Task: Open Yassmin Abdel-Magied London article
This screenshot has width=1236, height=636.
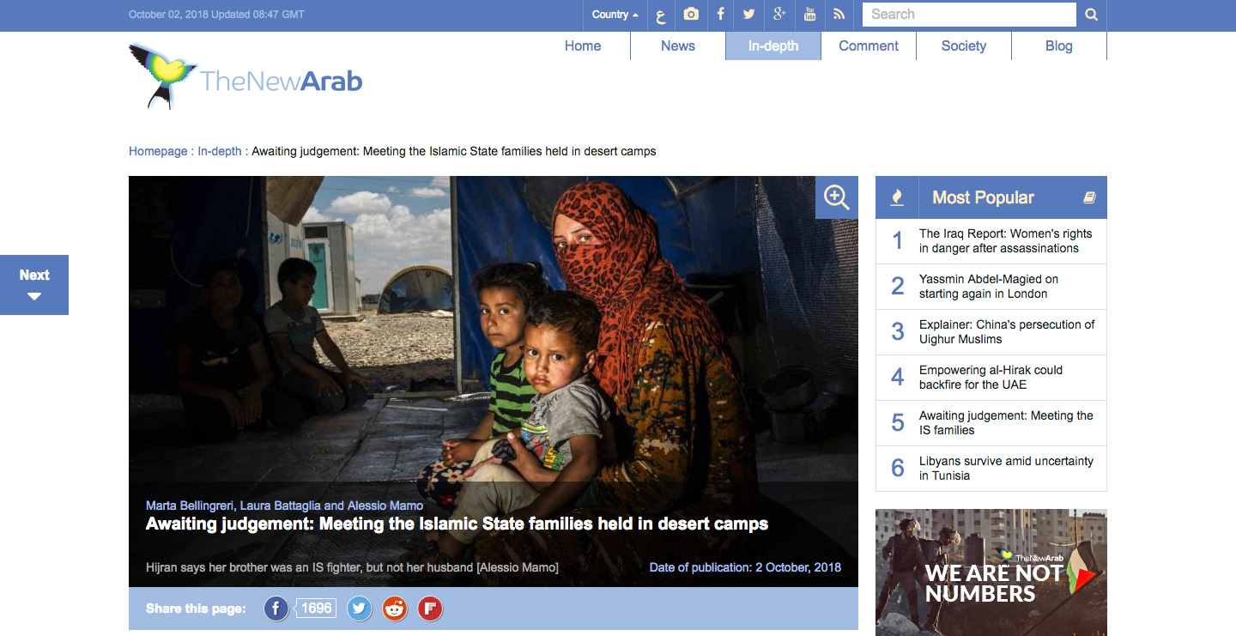Action: [988, 287]
